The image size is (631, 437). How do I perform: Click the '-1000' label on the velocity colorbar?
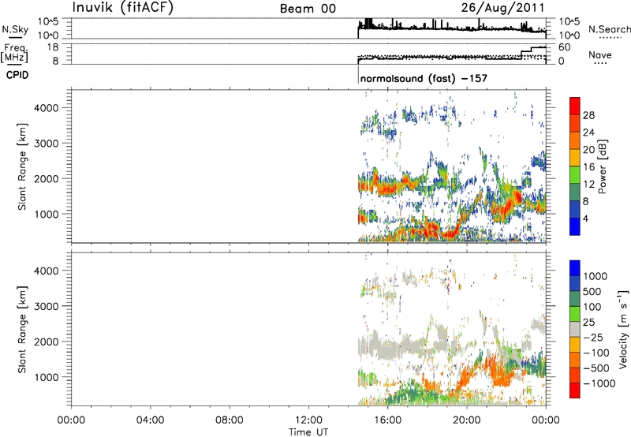(599, 383)
